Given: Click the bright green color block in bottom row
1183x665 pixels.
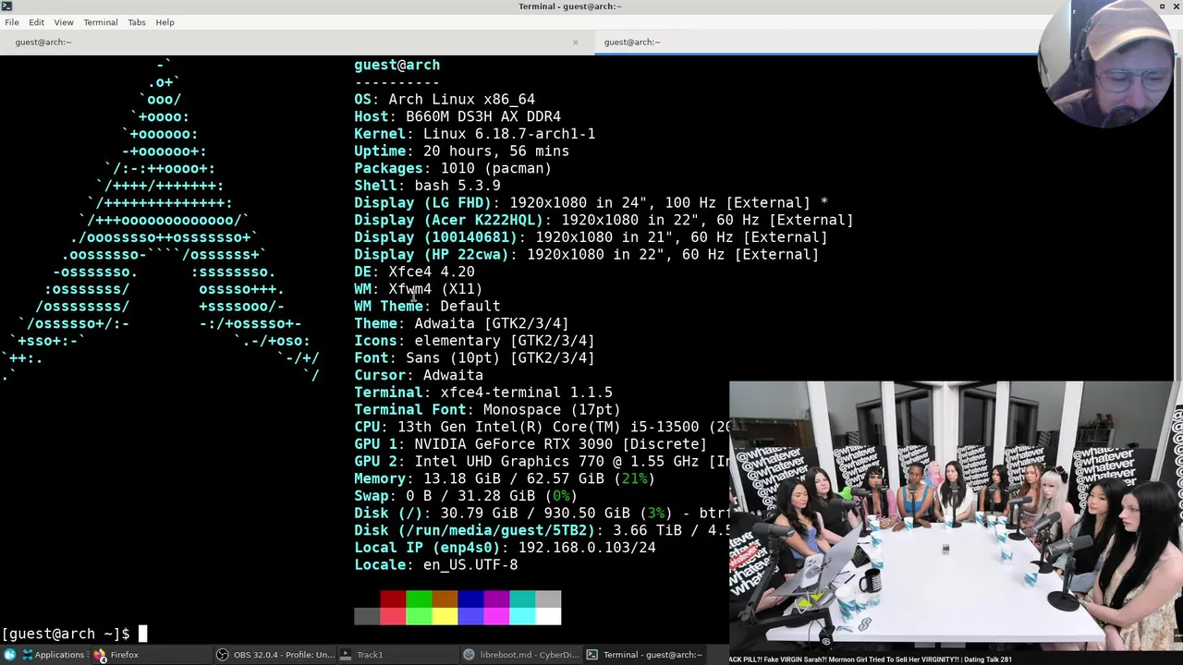Looking at the screenshot, I should 418,616.
